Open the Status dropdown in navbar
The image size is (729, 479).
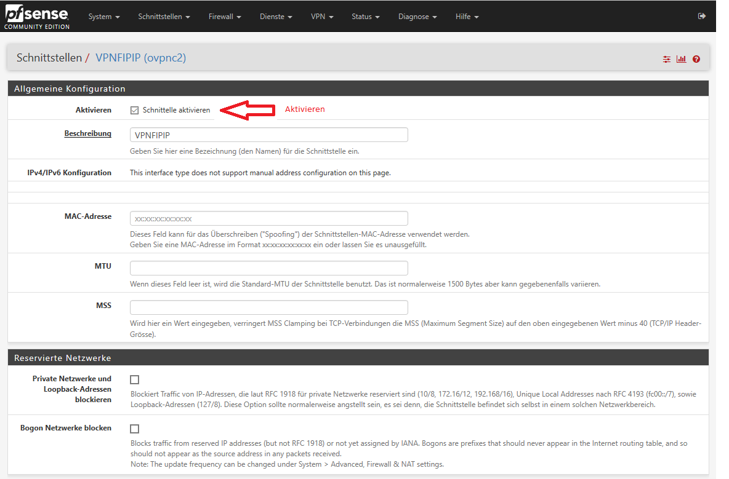pos(365,17)
